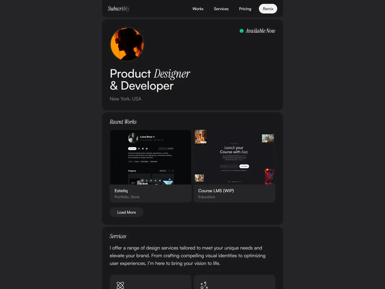Click the Estetiq project title
The height and width of the screenshot is (289, 385).
pyautogui.click(x=121, y=191)
